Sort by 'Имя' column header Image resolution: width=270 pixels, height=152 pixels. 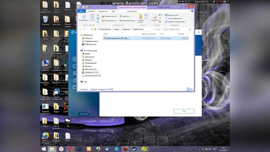(105, 34)
